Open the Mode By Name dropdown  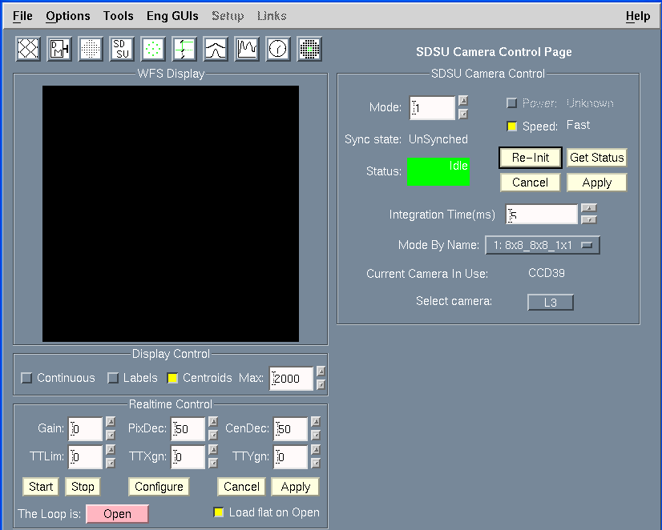click(x=542, y=245)
